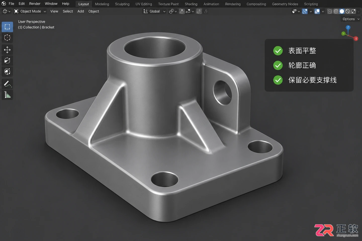362x241 pixels.
Task: Open the viewport Select menu
Action: click(x=68, y=11)
